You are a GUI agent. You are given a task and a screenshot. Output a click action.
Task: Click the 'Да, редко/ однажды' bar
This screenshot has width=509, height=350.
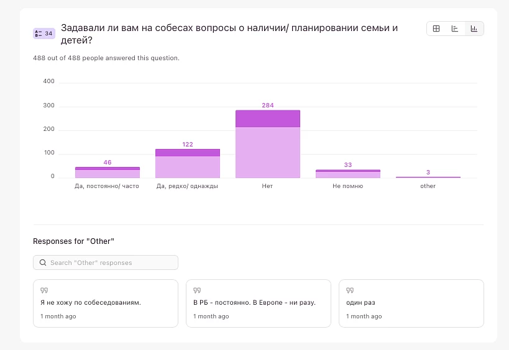187,166
